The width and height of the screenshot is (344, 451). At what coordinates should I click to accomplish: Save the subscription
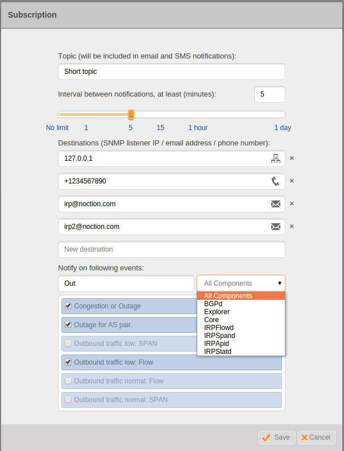coord(277,437)
